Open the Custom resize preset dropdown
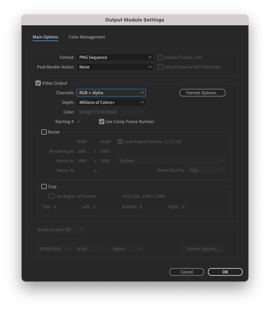This screenshot has height=310, width=270. [171, 161]
